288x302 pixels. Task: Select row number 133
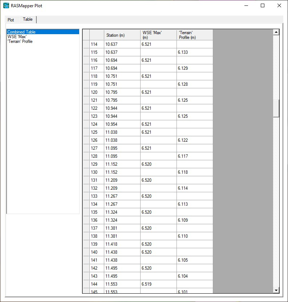(97, 196)
